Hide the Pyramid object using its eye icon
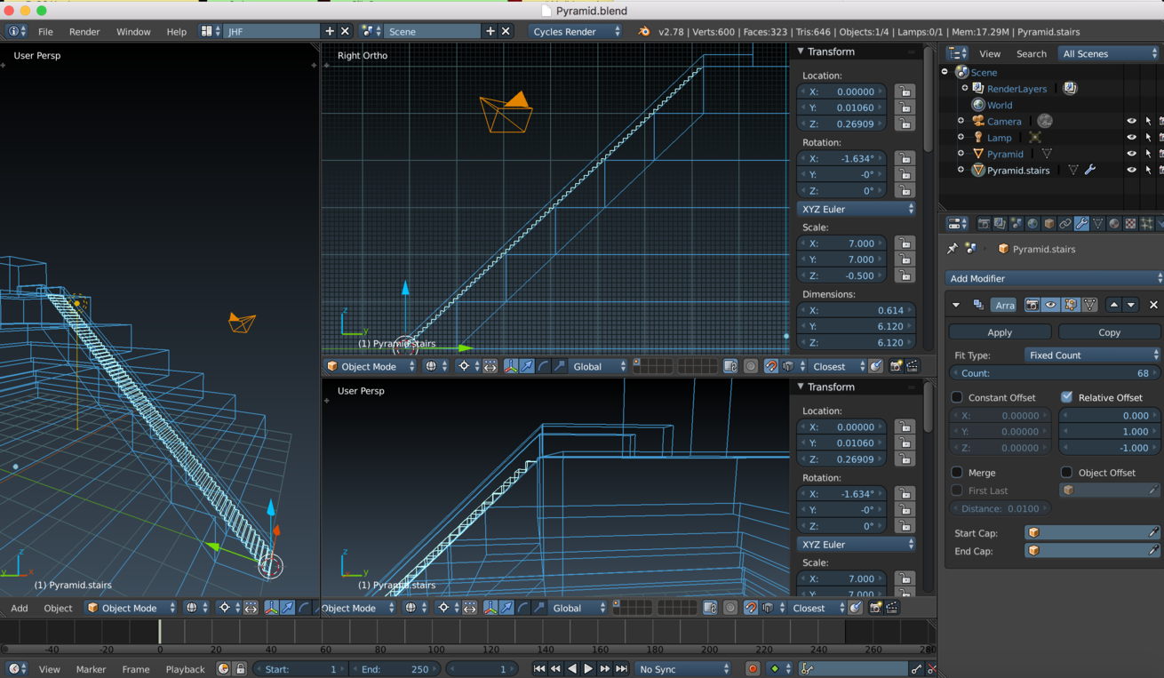This screenshot has height=678, width=1164. click(x=1129, y=153)
